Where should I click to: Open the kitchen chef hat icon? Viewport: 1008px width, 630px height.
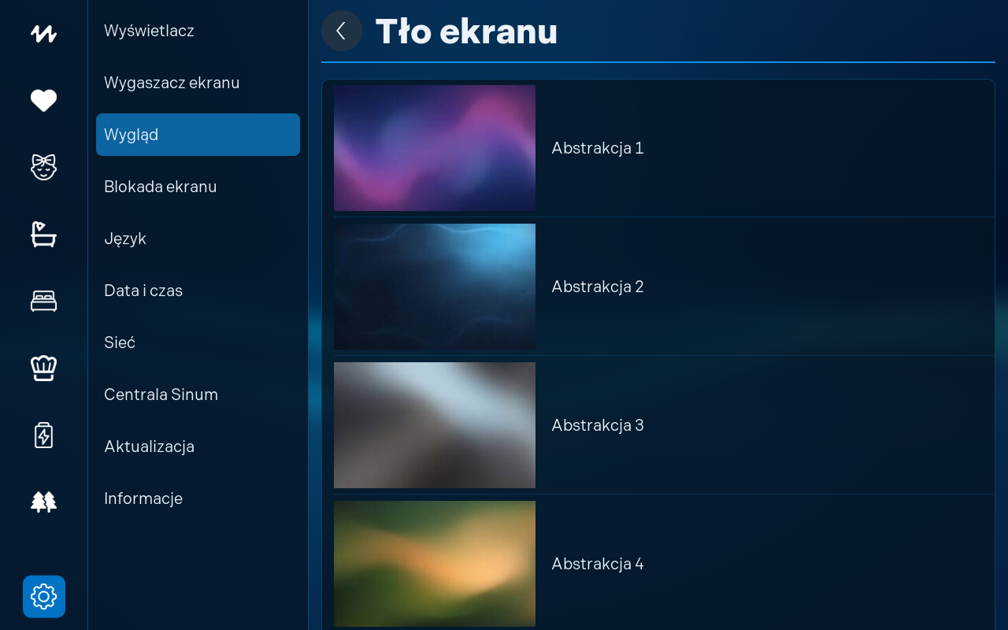[x=43, y=368]
